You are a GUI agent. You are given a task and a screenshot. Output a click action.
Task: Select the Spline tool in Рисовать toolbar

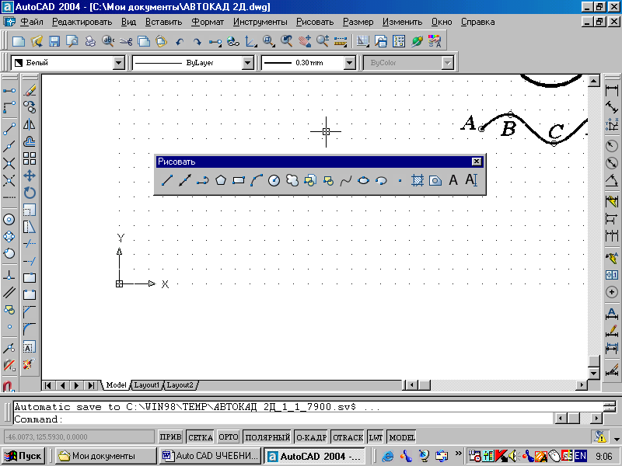(345, 181)
